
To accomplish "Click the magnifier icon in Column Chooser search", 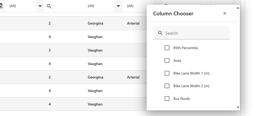I will (160, 33).
